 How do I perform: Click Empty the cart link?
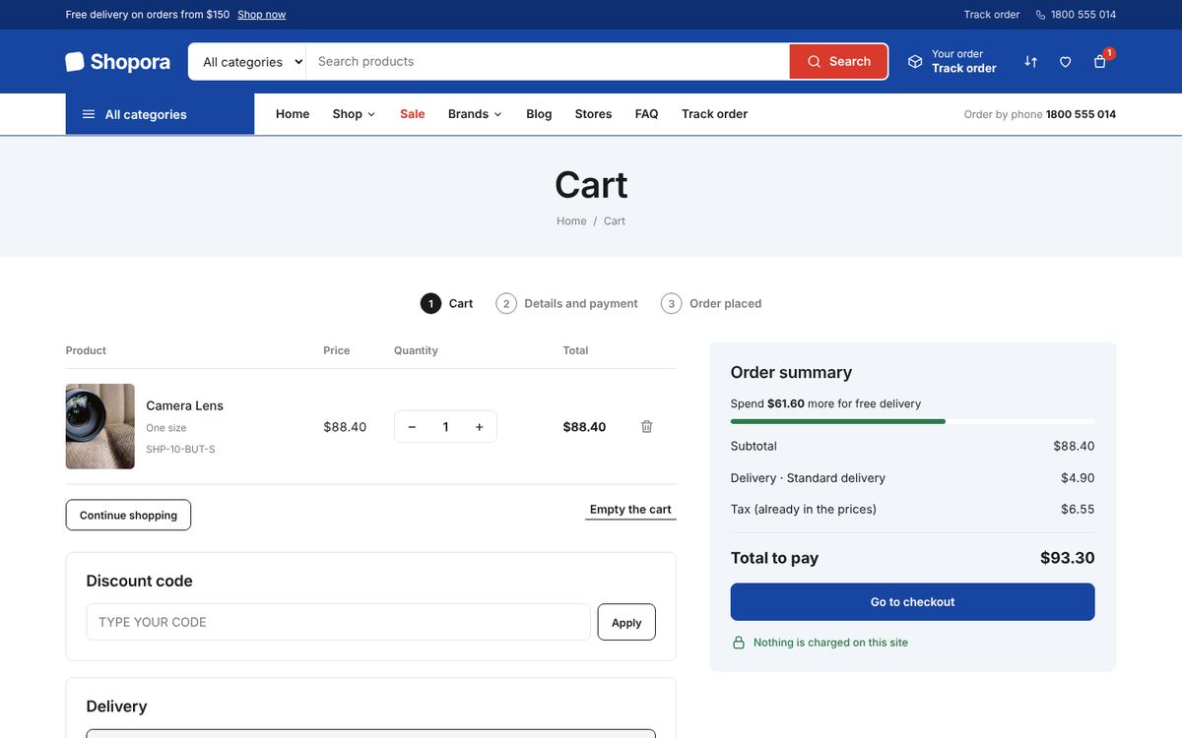pyautogui.click(x=630, y=510)
